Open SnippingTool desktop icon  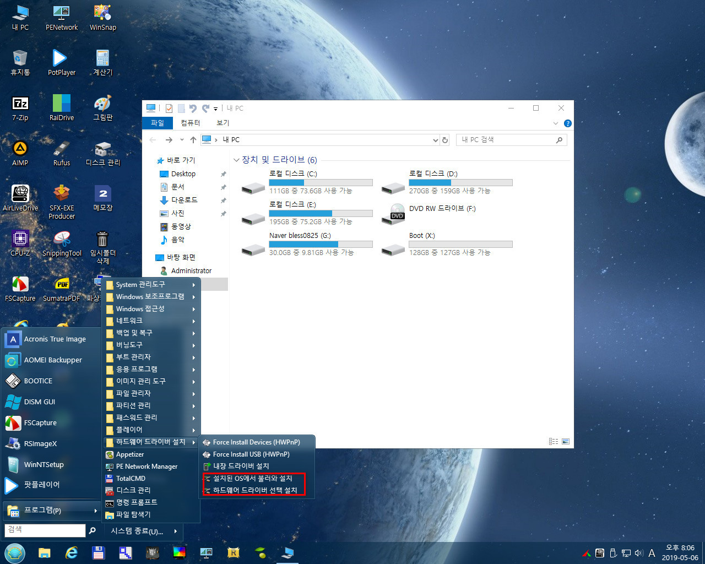(x=62, y=244)
